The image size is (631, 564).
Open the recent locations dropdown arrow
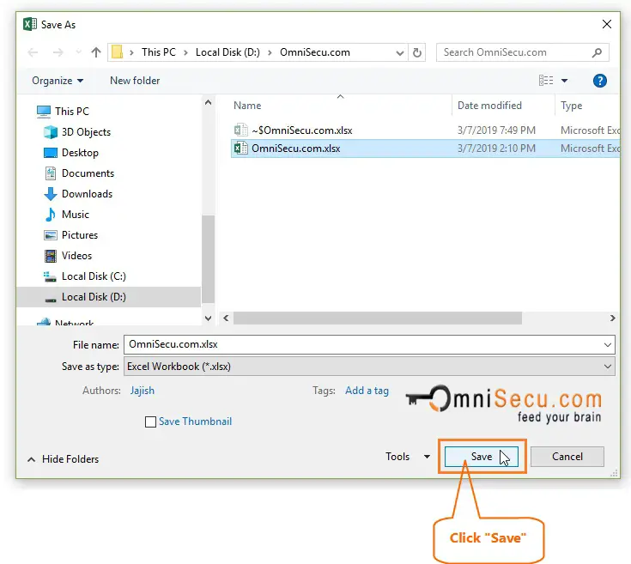[x=78, y=52]
